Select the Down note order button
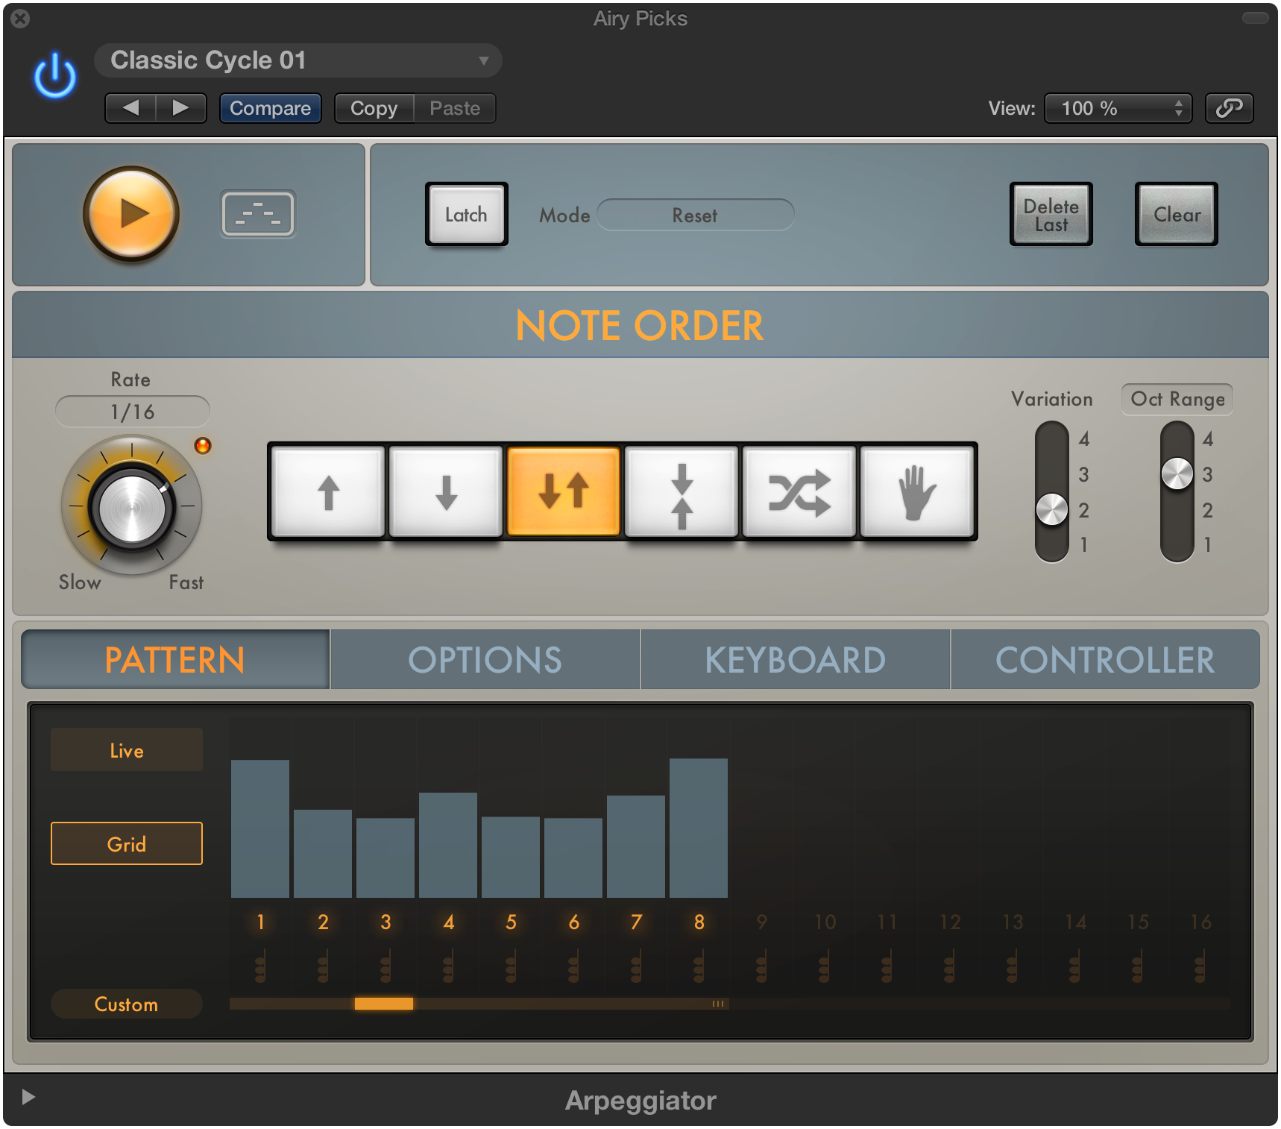The height and width of the screenshot is (1129, 1281). click(x=446, y=491)
